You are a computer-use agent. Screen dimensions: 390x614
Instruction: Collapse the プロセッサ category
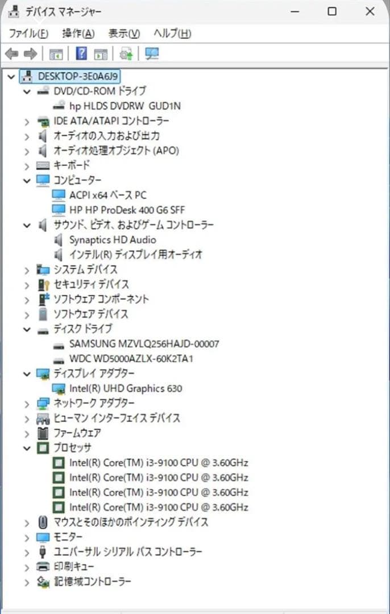(x=27, y=448)
